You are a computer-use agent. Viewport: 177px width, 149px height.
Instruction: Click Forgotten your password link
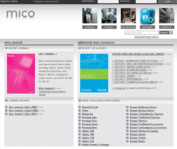click(x=46, y=1)
